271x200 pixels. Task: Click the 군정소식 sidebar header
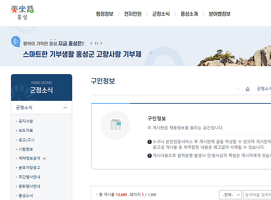(x=41, y=87)
